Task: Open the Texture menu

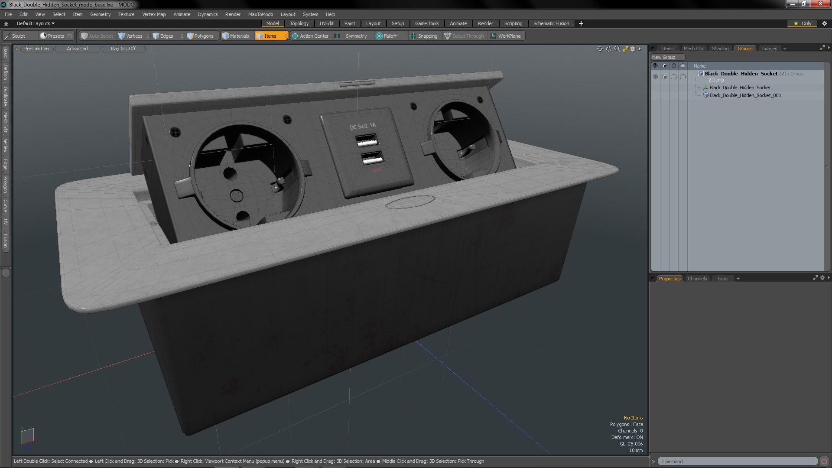Action: pos(126,14)
